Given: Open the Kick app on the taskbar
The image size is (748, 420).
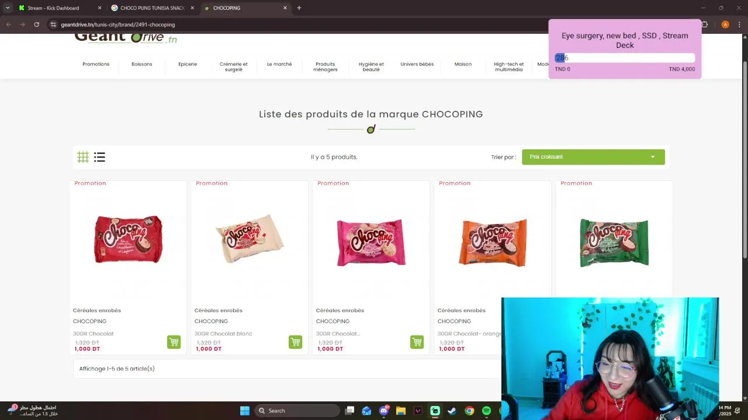Looking at the screenshot, I should coord(435,411).
